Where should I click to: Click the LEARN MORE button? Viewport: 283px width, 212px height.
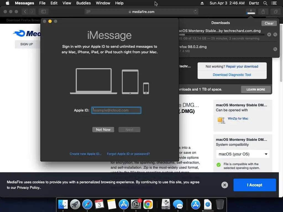(x=256, y=89)
